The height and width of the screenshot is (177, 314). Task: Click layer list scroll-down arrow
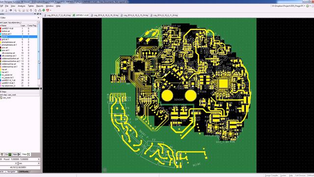click(39, 86)
